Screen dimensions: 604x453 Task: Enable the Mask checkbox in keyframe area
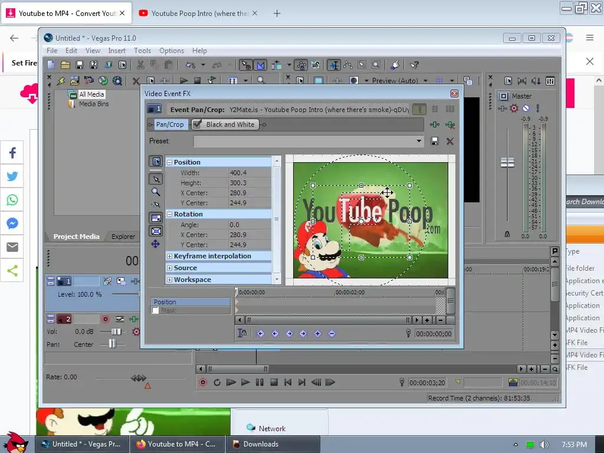(155, 310)
